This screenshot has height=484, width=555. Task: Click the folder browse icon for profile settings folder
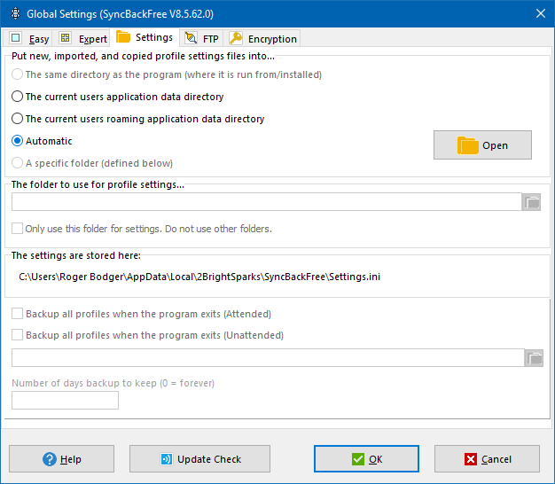[x=532, y=202]
